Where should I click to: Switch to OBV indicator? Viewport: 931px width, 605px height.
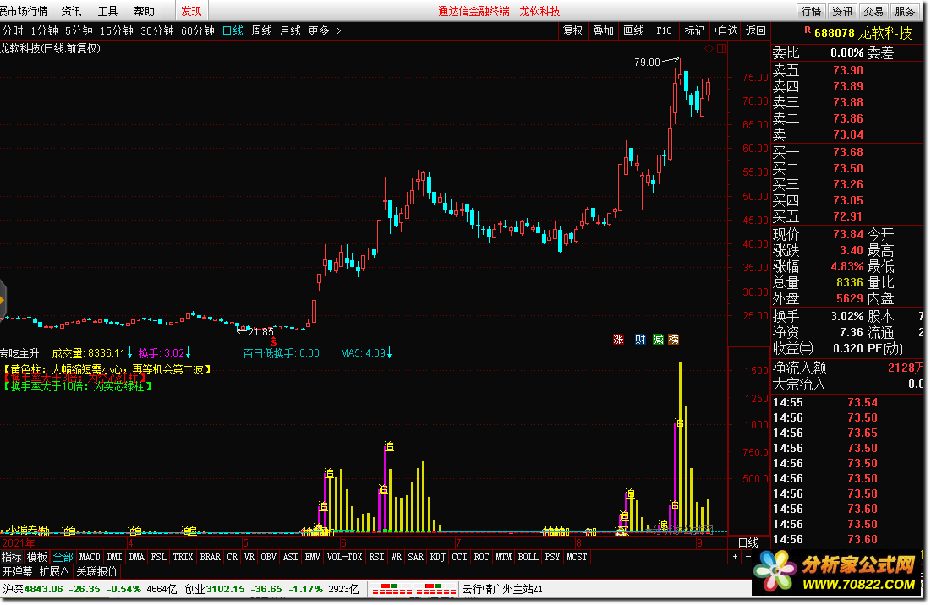pyautogui.click(x=268, y=557)
